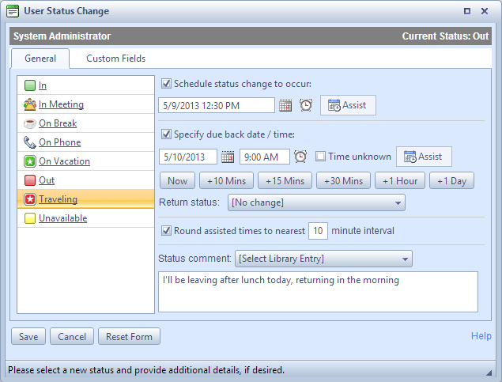This screenshot has width=502, height=382.
Task: Open clock picker for scheduled change time
Action: (306, 105)
